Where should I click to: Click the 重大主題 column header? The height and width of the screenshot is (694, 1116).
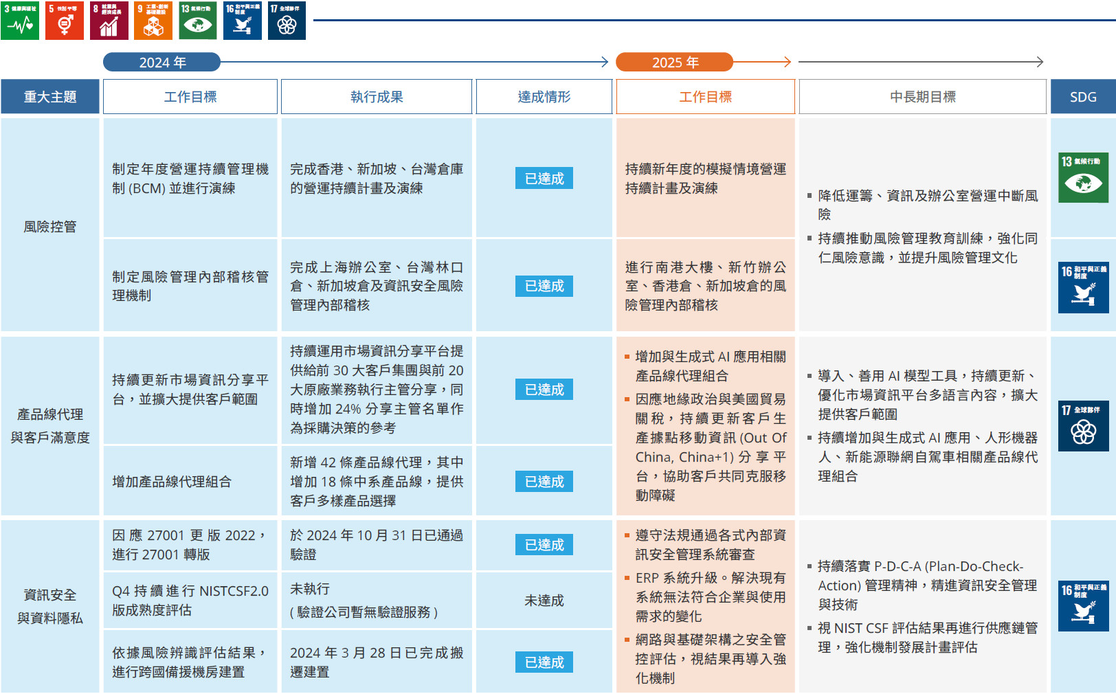point(50,97)
